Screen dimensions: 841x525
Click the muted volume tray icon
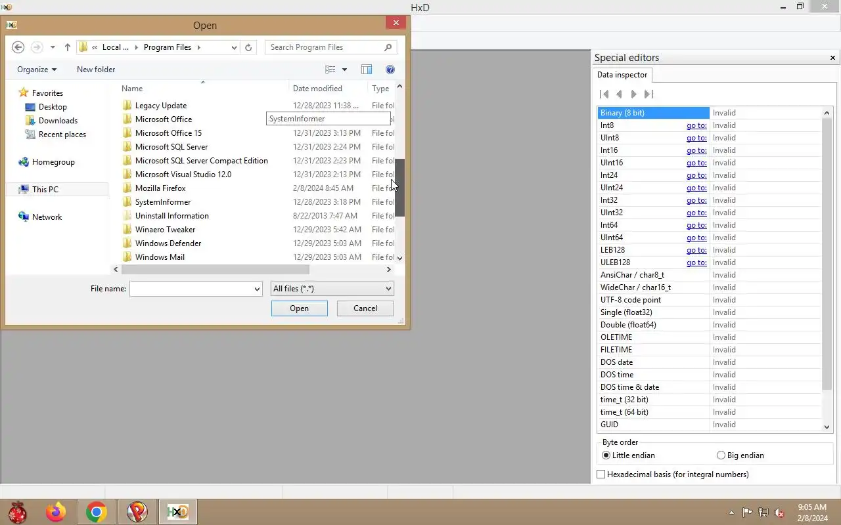coord(779,513)
